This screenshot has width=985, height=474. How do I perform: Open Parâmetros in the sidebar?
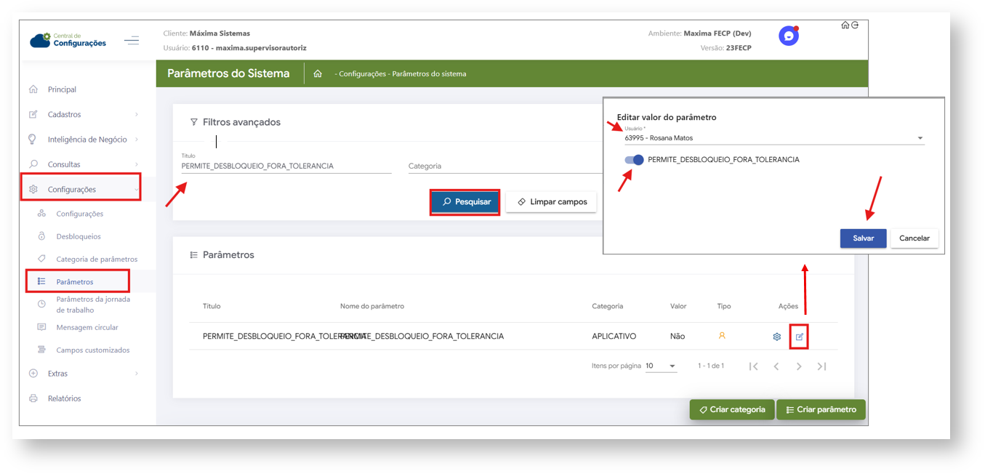75,281
